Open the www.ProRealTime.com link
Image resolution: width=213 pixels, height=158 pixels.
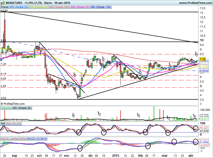195,3
